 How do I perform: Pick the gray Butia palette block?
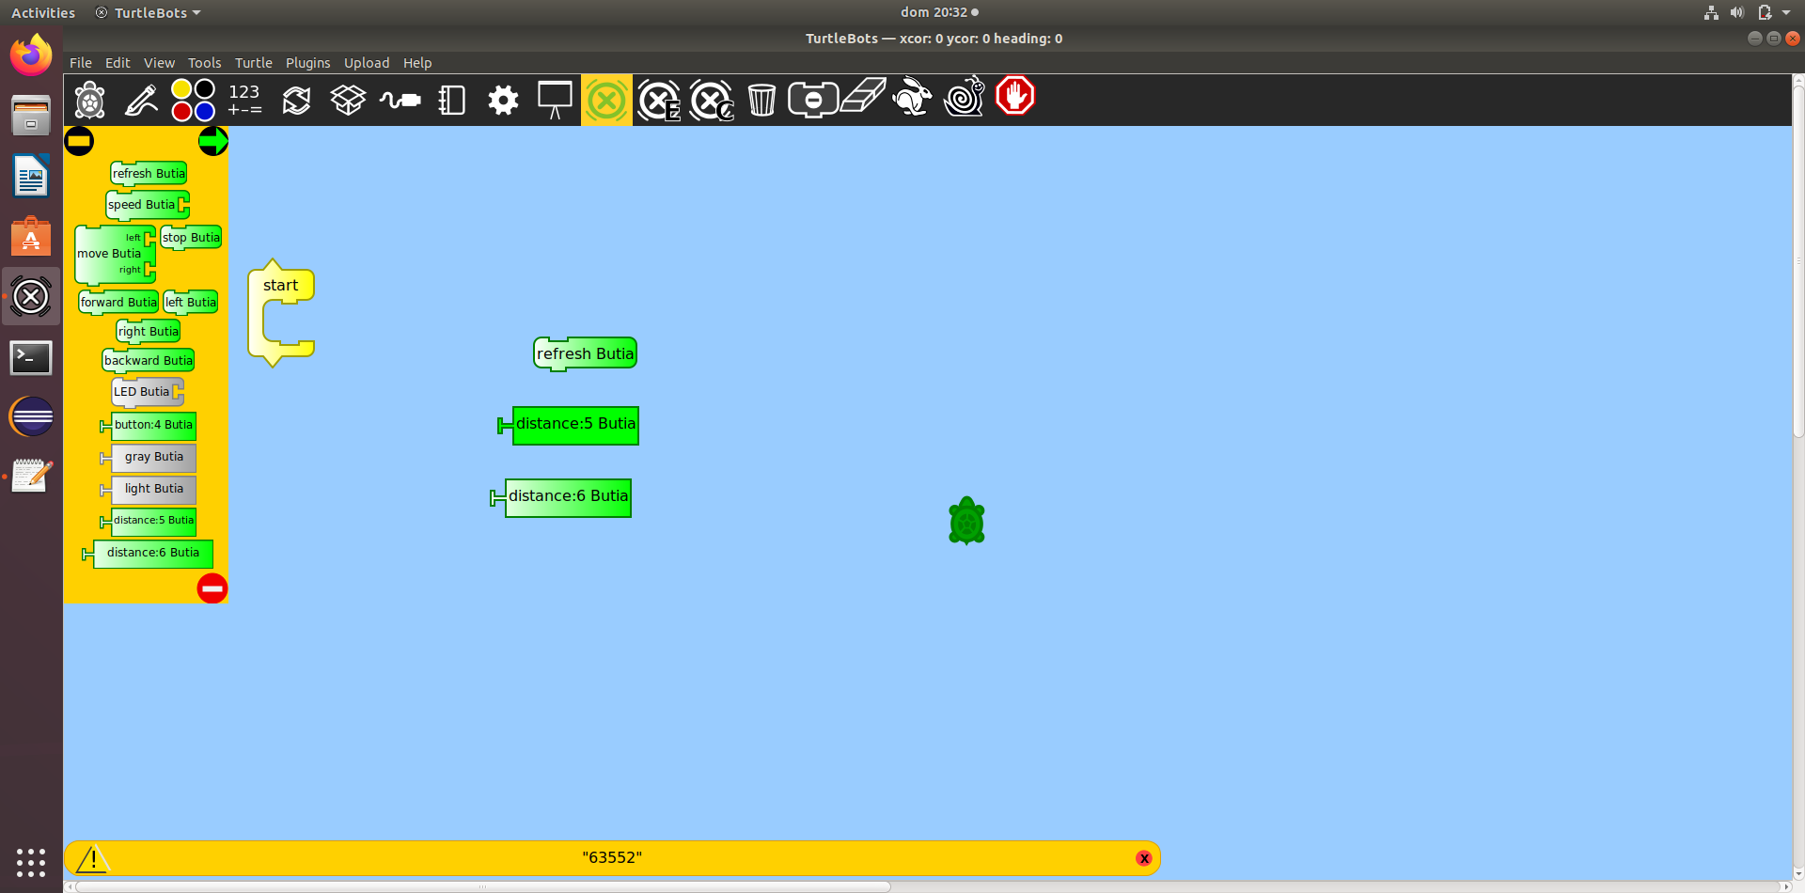pos(149,458)
